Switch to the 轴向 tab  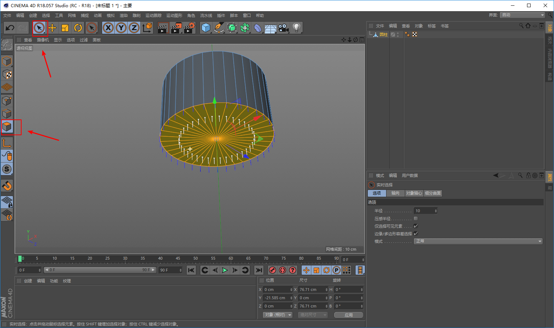[395, 193]
